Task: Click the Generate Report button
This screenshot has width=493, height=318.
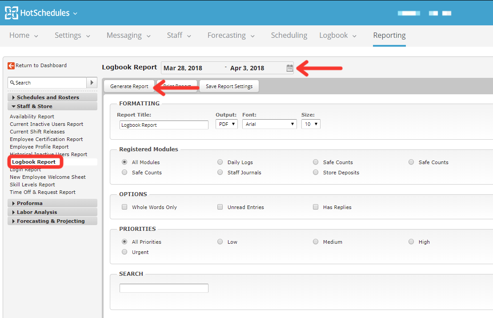Action: [129, 86]
